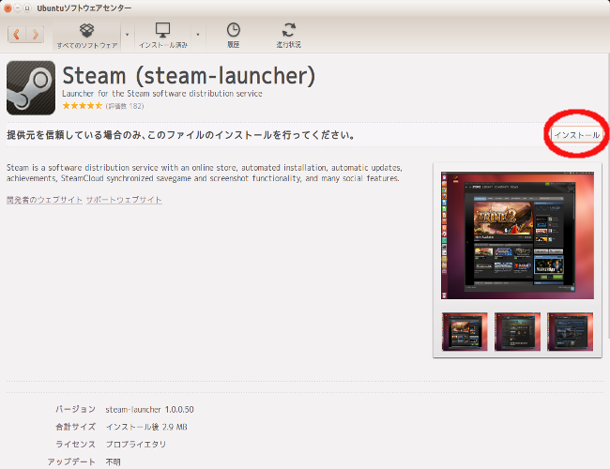Minimize the Ubuntu Software Center window
Viewport: 610px width, 469px height.
coord(18,8)
